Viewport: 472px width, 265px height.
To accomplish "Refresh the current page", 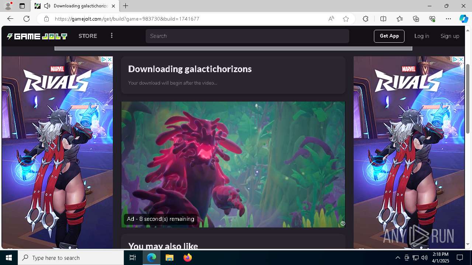I will coord(27,19).
